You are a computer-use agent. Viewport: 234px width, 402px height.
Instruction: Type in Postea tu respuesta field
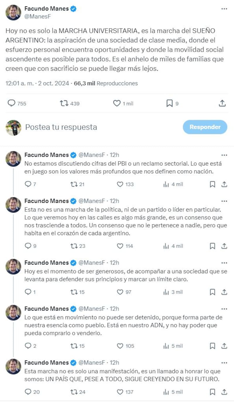pos(88,127)
